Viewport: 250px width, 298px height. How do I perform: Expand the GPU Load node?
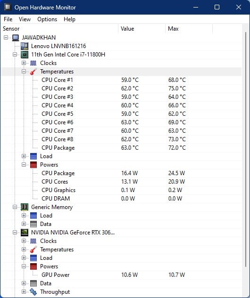[24, 258]
